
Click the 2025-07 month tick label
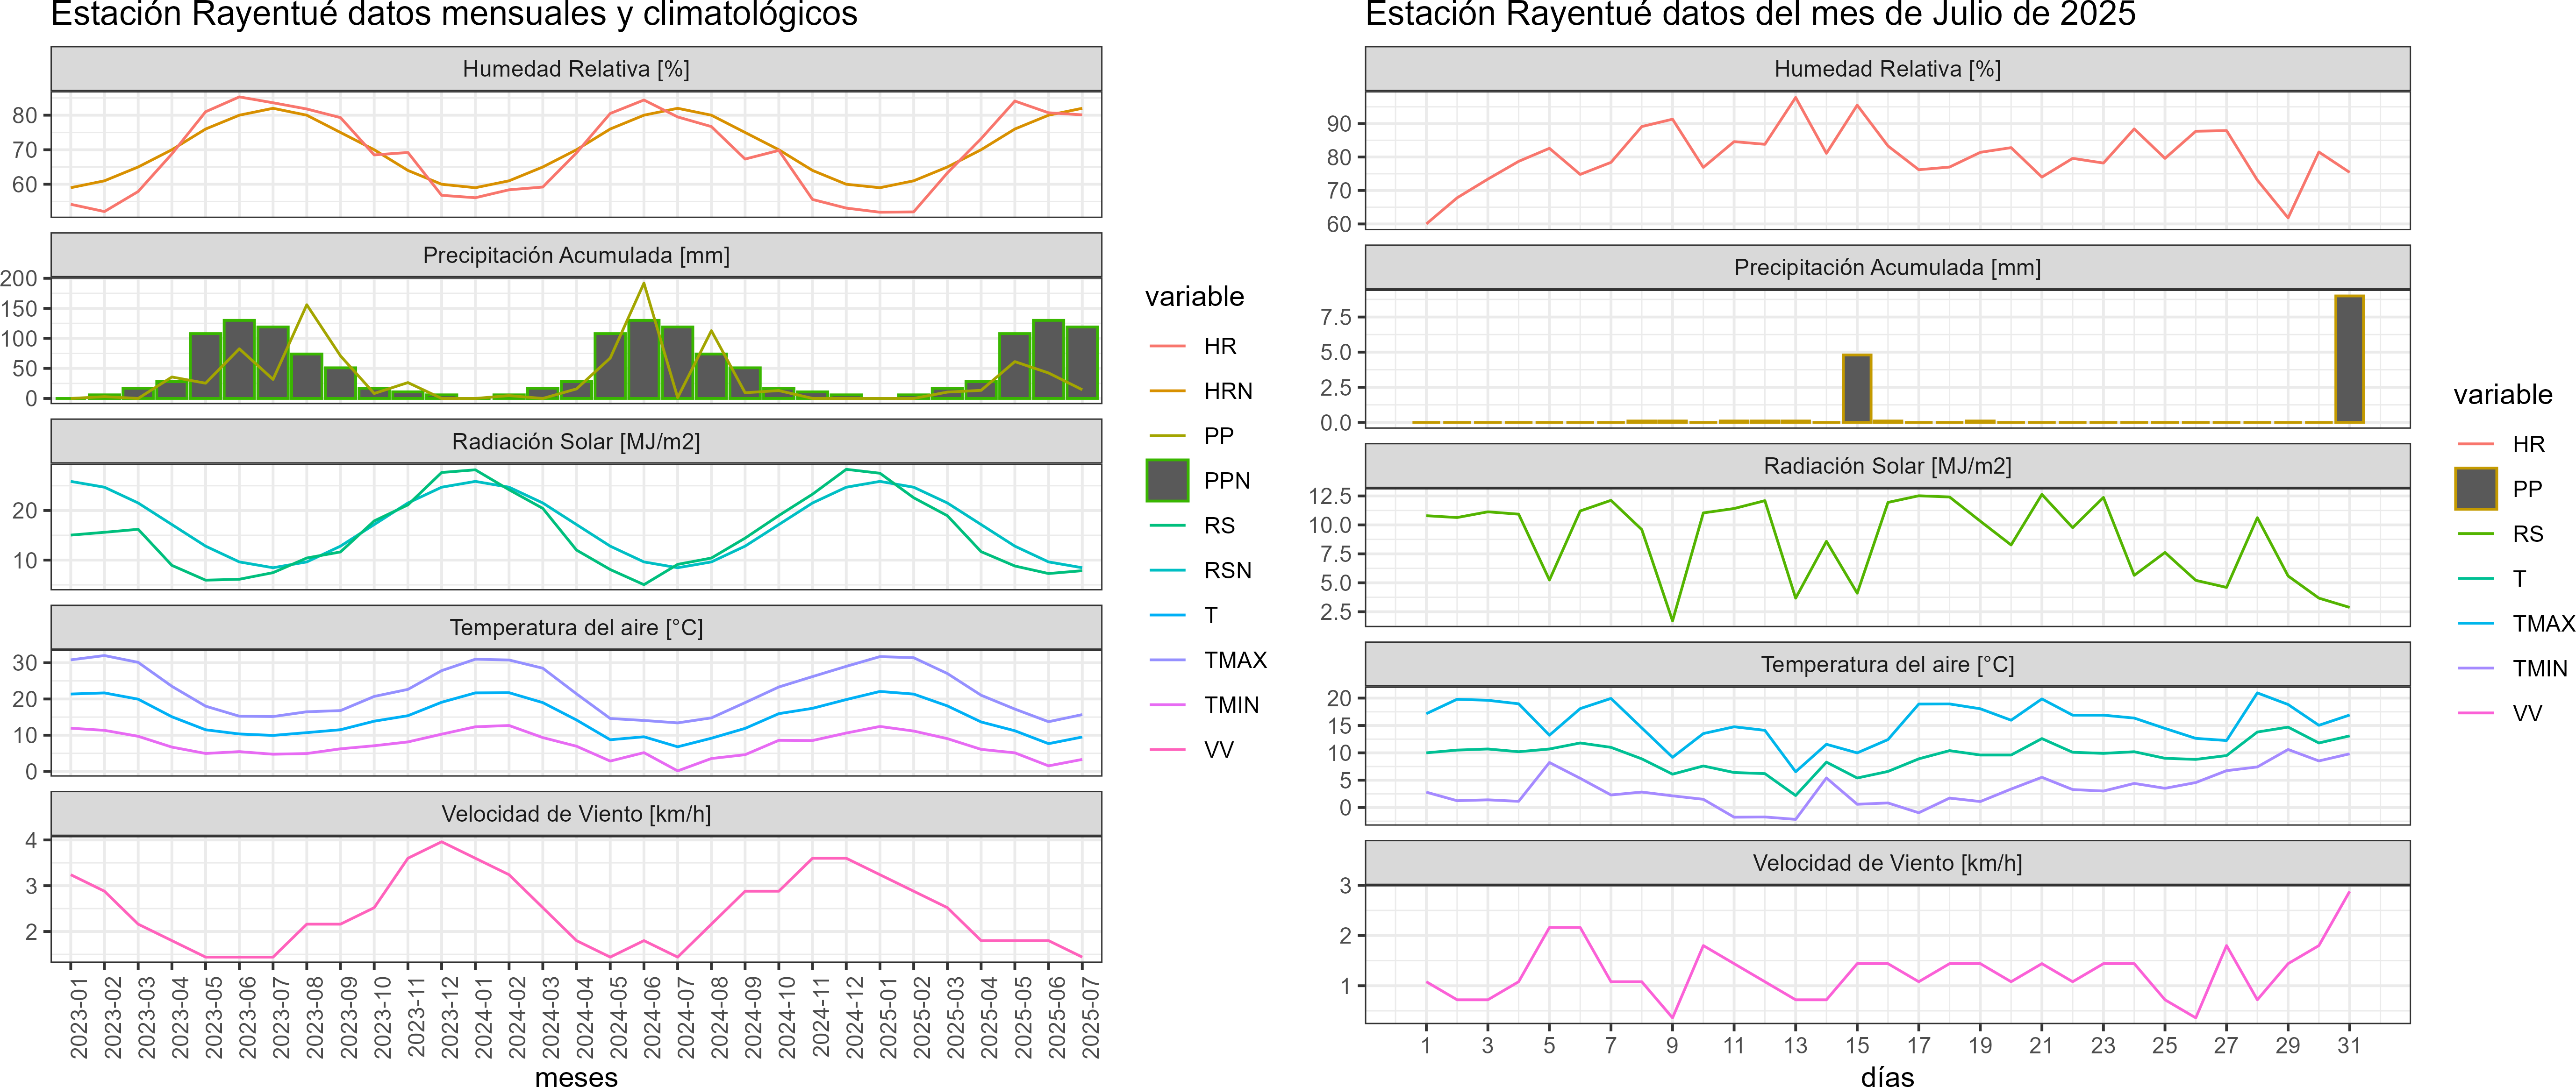tap(1091, 1018)
